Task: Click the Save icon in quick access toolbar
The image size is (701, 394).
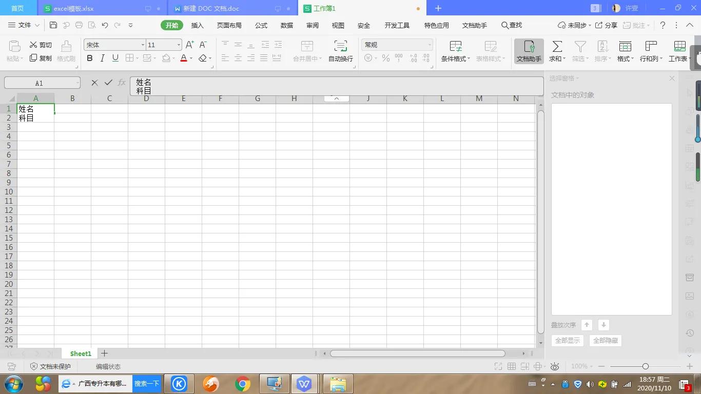Action: (53, 25)
